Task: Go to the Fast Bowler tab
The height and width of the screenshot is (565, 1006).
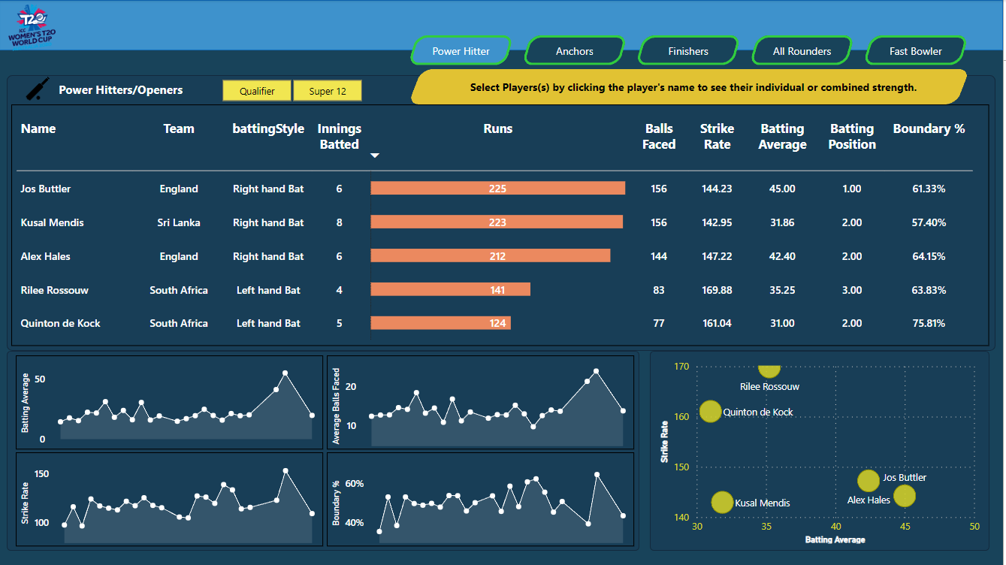Action: [x=915, y=51]
